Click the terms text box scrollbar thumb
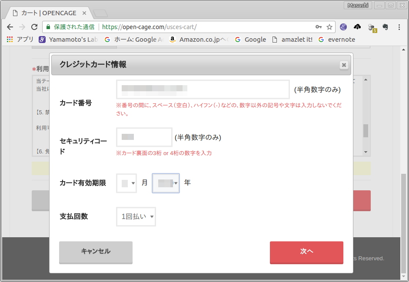The height and width of the screenshot is (282, 409). tap(366, 130)
